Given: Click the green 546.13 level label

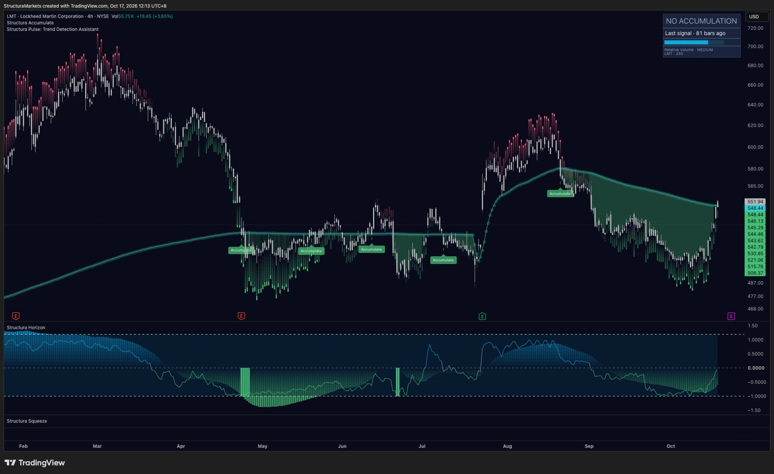Looking at the screenshot, I should click(x=755, y=221).
